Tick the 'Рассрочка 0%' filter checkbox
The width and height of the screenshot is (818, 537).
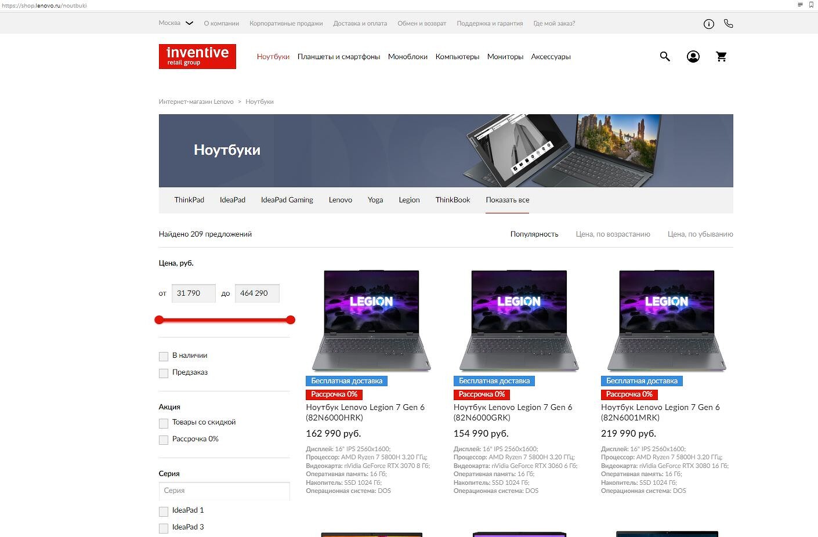coord(164,440)
